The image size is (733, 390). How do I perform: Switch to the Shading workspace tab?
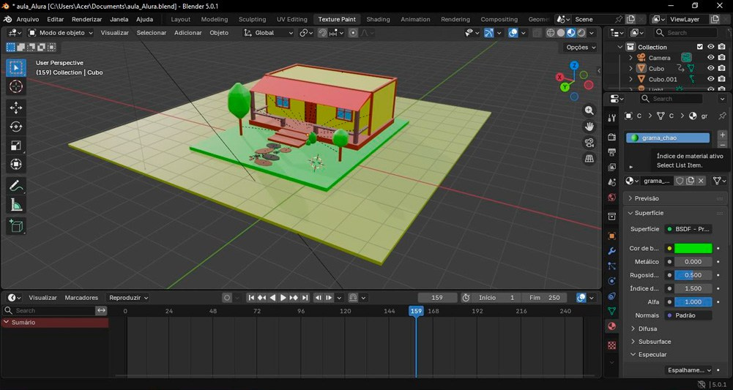(378, 19)
